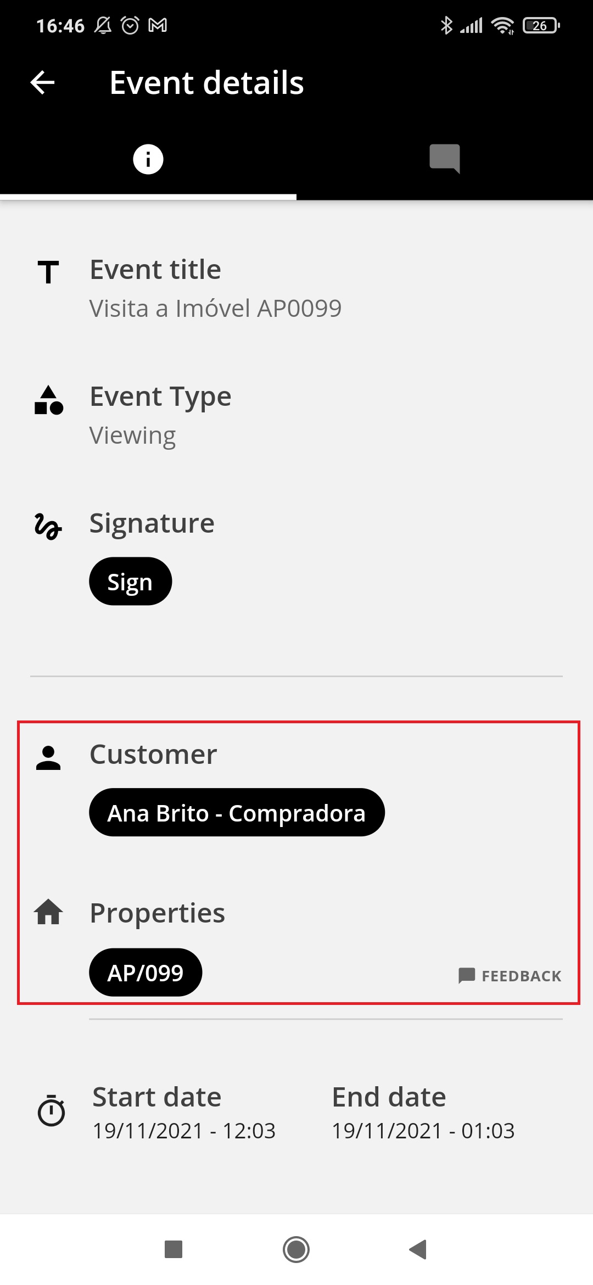Tap the Event Type shapes icon
Screen dimensions: 593x1285
tap(49, 400)
